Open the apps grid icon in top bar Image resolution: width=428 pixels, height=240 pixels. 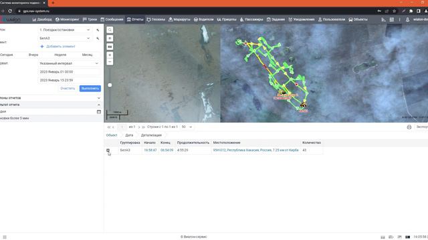[x=392, y=19]
